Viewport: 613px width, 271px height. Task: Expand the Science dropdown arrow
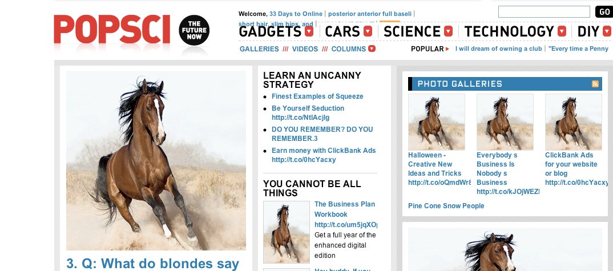pos(448,31)
